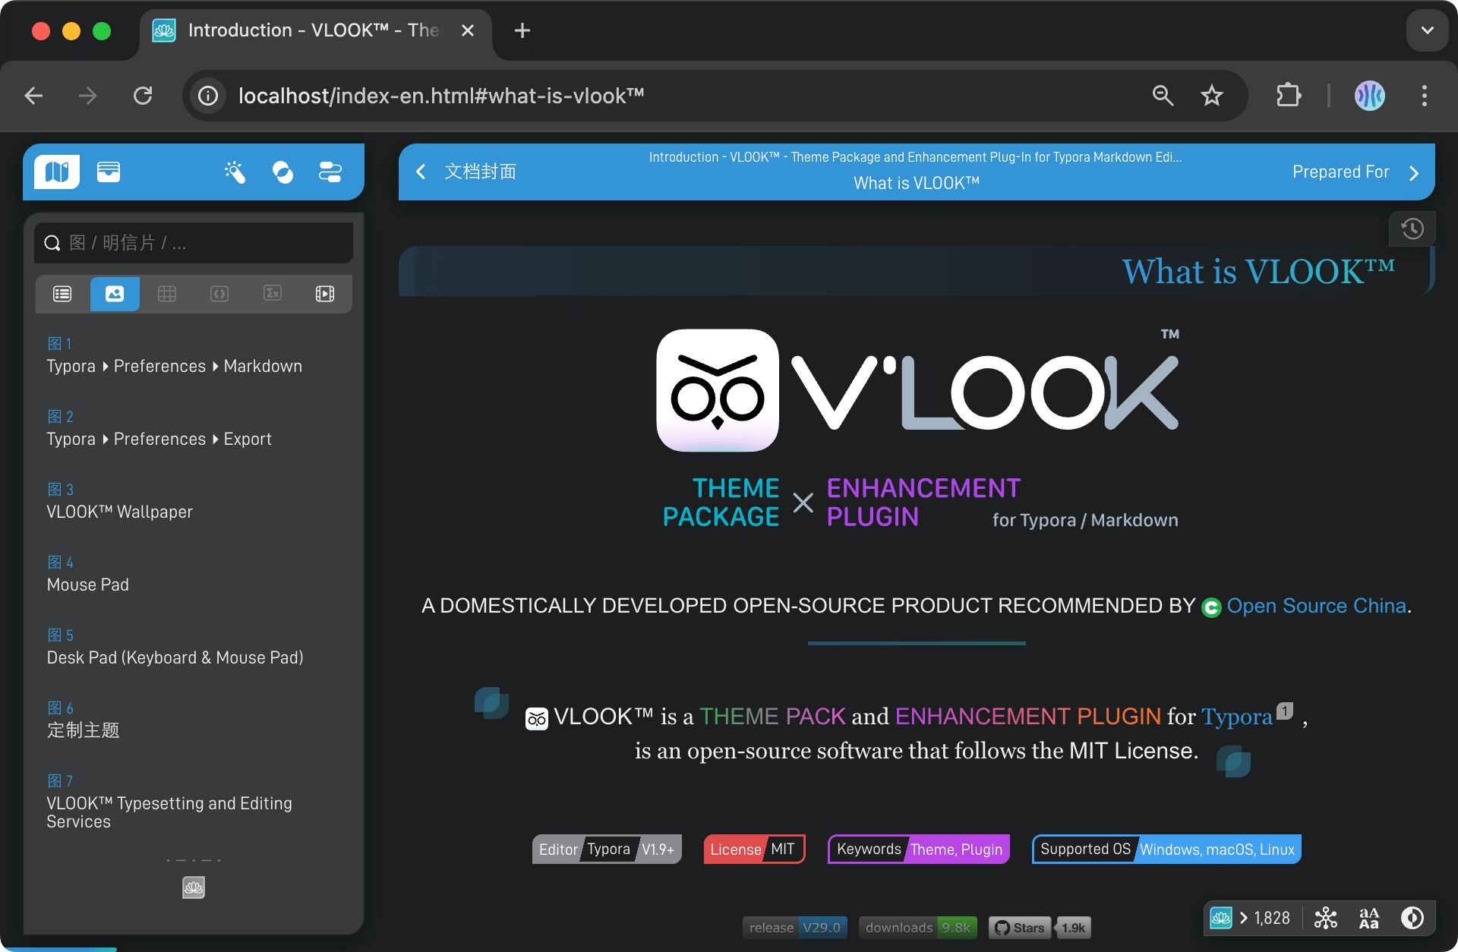
Task: Select the formulas filter tab
Action: 273,294
